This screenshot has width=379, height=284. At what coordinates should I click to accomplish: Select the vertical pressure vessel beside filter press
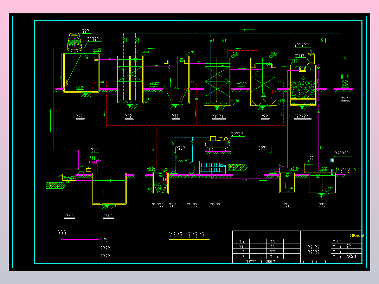point(191,168)
